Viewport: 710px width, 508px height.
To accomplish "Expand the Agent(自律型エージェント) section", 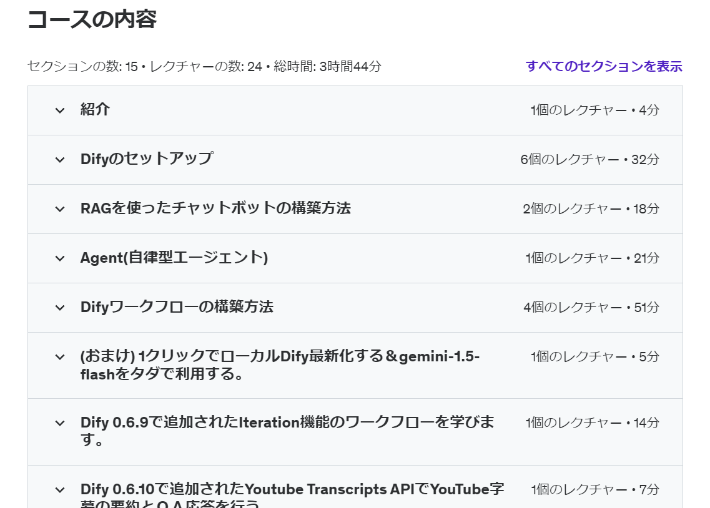I will click(59, 258).
